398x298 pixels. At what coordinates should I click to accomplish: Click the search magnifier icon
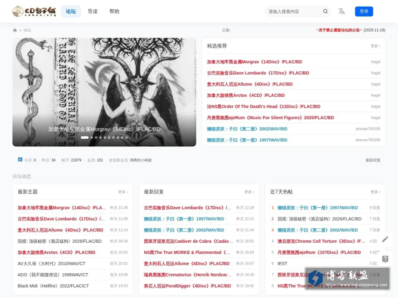tap(325, 11)
